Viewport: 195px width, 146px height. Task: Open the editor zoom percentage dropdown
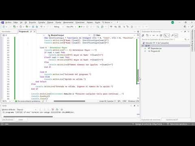[6, 101]
